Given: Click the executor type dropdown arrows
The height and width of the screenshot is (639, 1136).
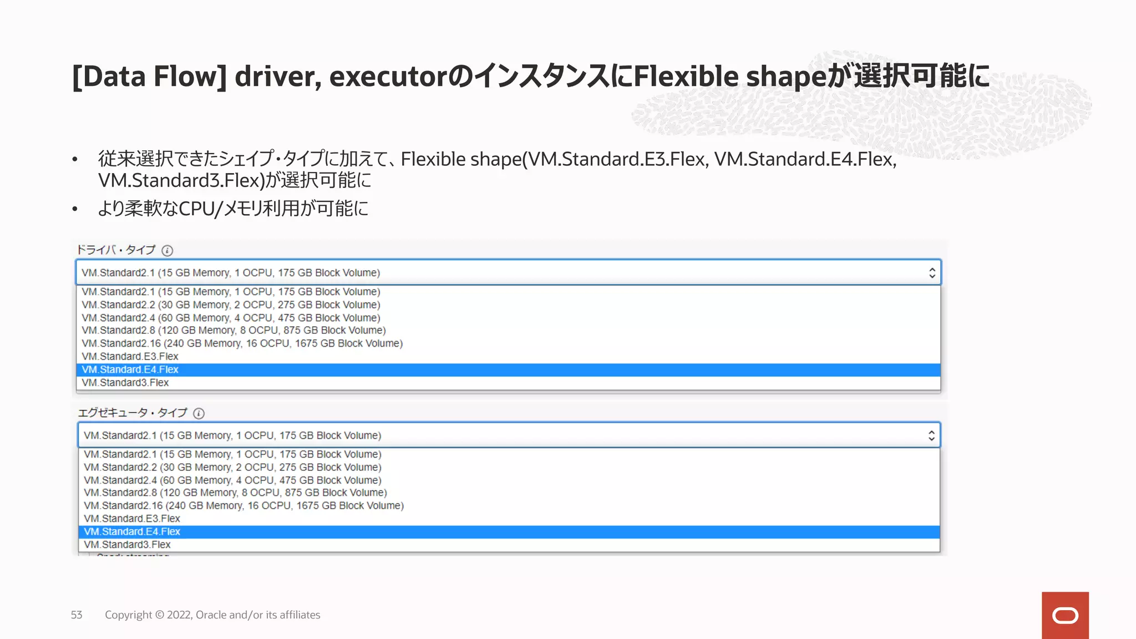Looking at the screenshot, I should click(x=931, y=435).
